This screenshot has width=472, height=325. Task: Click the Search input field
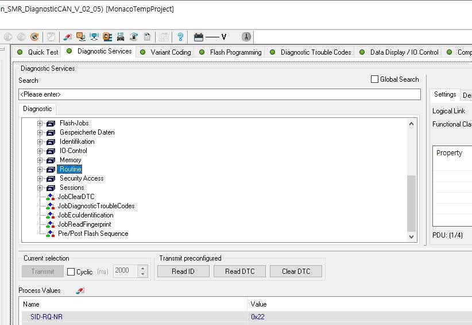coord(219,94)
